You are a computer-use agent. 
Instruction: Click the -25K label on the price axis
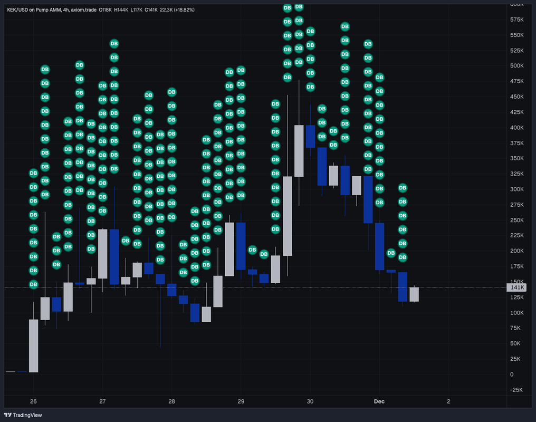(516, 390)
